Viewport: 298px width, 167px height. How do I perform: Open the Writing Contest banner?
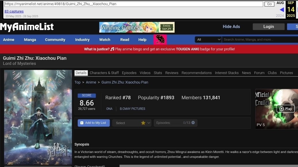pyautogui.click(x=137, y=27)
